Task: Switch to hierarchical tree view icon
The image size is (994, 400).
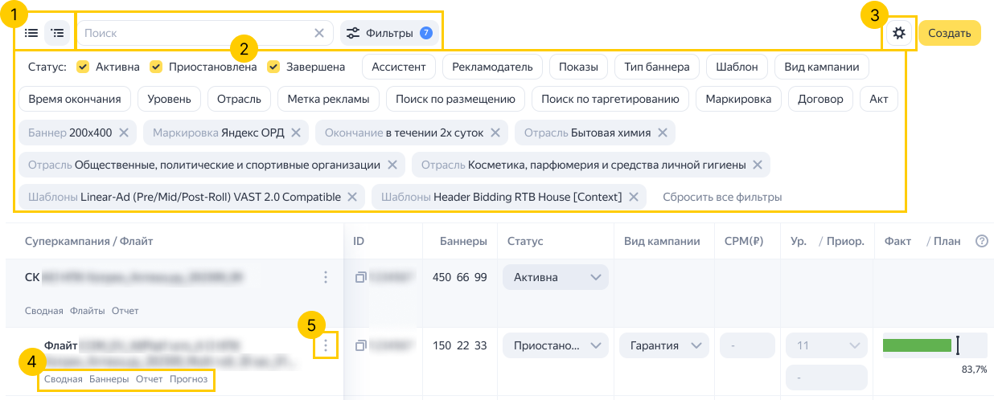Action: pos(57,33)
